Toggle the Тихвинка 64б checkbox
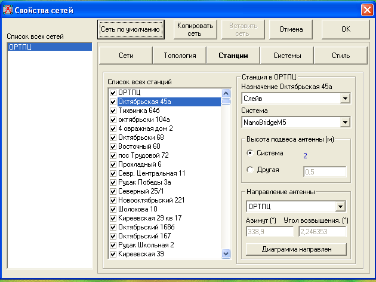The image size is (376, 282). click(x=113, y=111)
